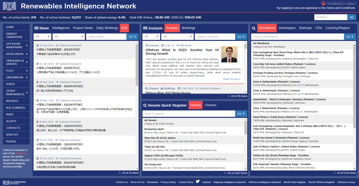The width and height of the screenshot is (359, 186).
Task: Focus the Search Vessels input field
Action: (x=189, y=113)
